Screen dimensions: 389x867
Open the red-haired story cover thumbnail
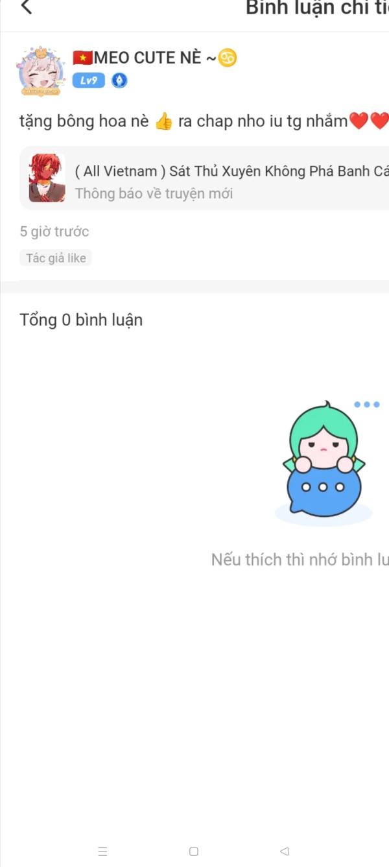[x=47, y=178]
